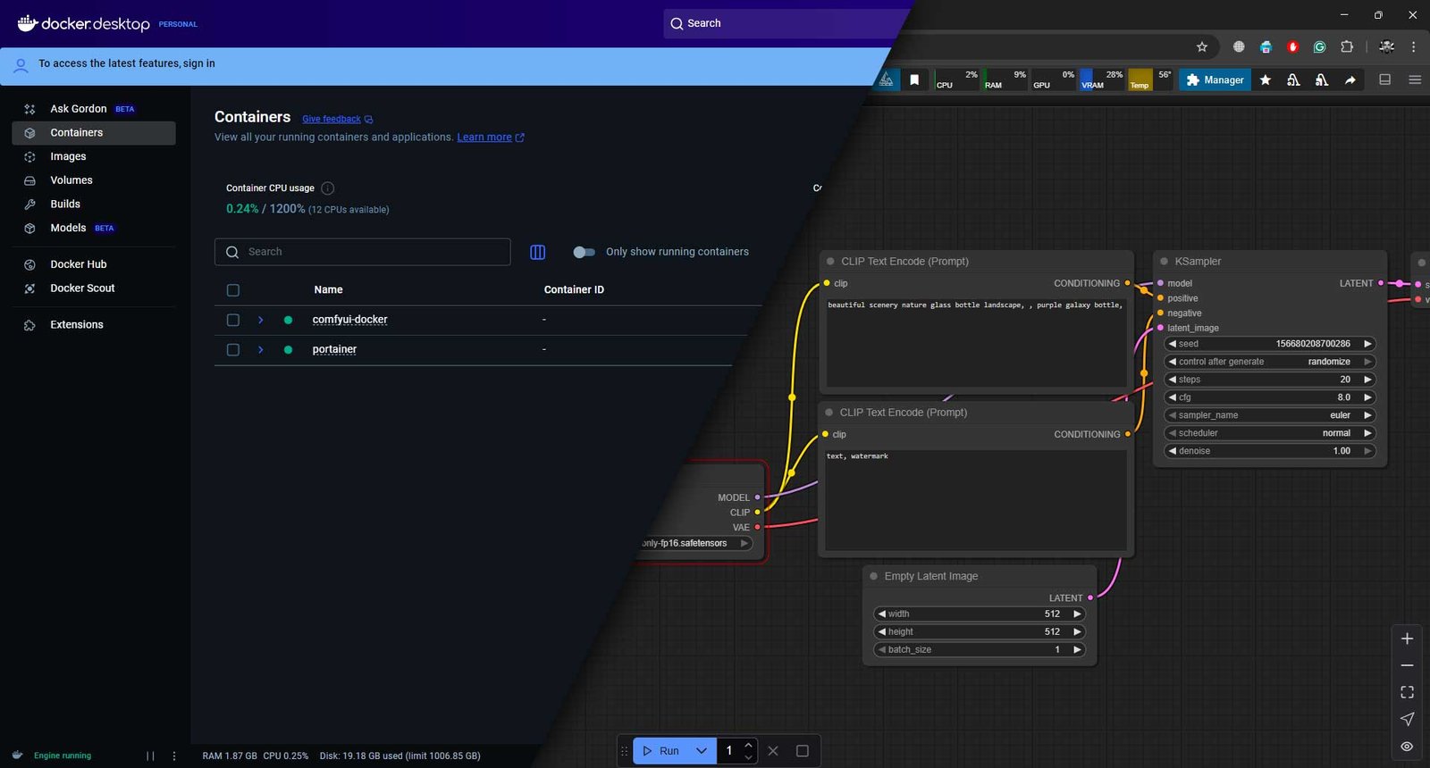Click the steps value slider in KSampler
This screenshot has width=1430, height=768.
pyautogui.click(x=1269, y=380)
